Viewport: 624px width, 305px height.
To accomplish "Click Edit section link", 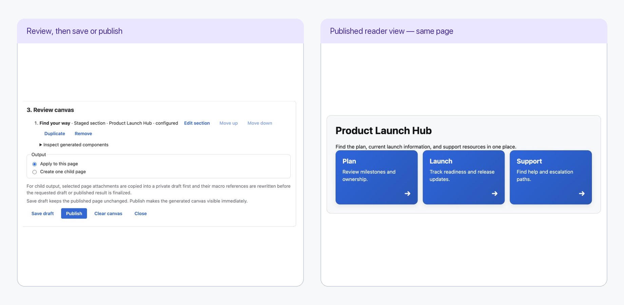I will [197, 123].
